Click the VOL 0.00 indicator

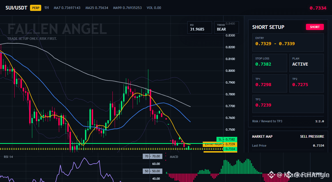(154, 8)
